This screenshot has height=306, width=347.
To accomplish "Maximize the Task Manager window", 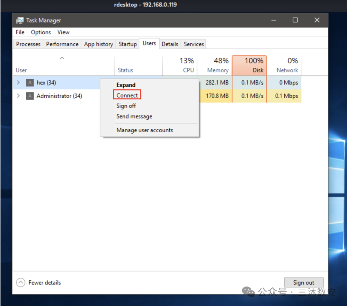I will [x=295, y=20].
